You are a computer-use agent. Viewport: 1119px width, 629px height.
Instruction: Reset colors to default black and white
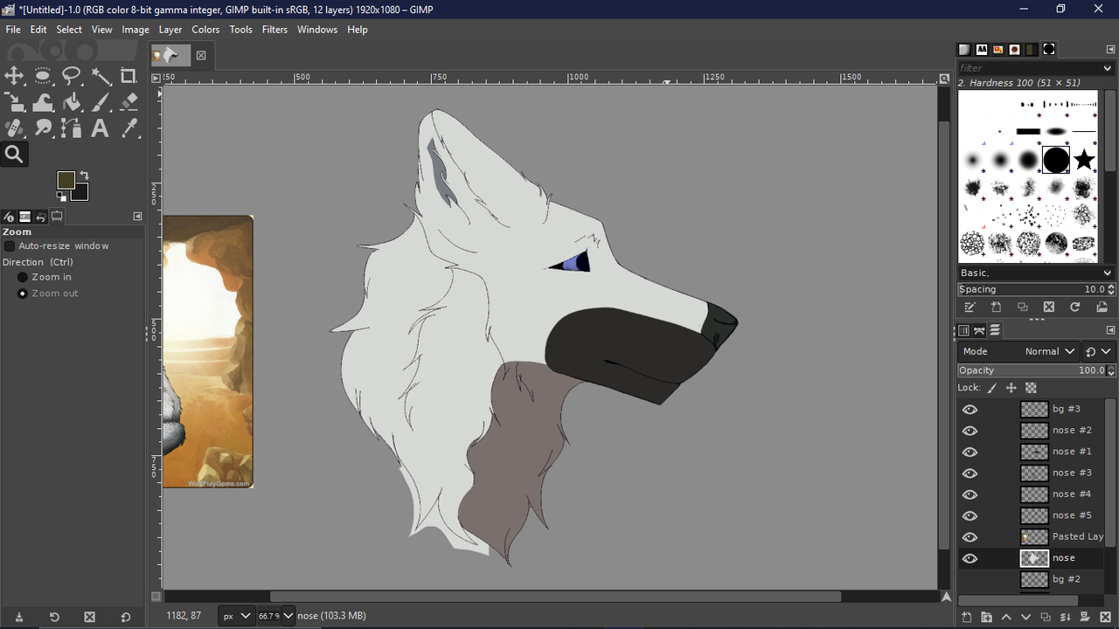[61, 197]
